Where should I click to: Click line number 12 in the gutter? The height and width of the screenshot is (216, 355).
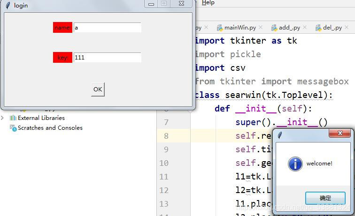click(x=164, y=190)
